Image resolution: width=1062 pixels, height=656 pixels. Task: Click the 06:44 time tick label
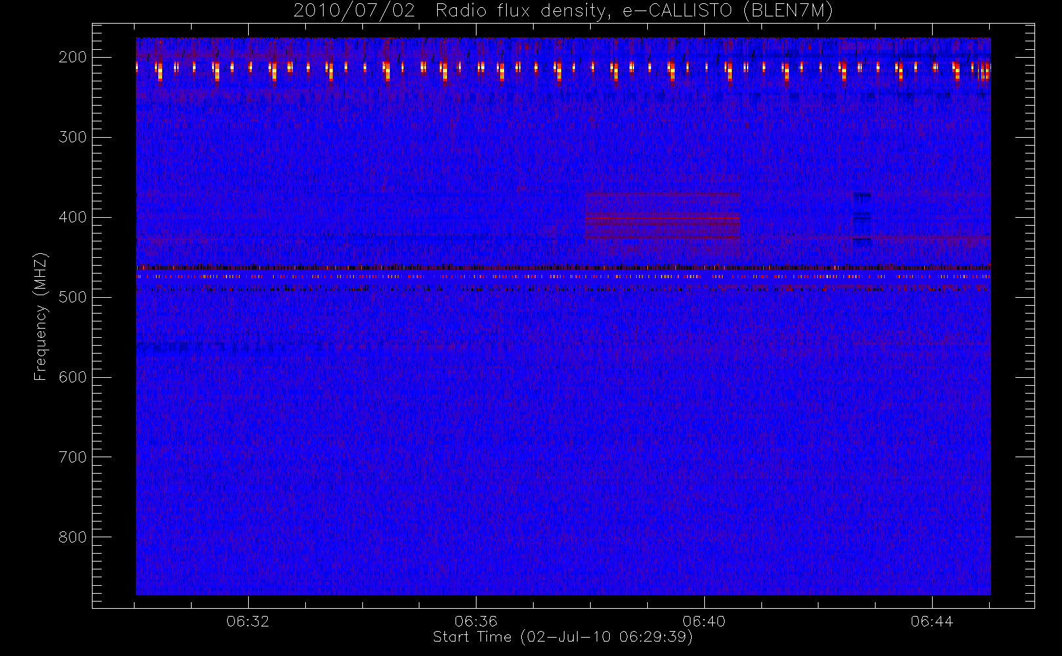pyautogui.click(x=932, y=621)
